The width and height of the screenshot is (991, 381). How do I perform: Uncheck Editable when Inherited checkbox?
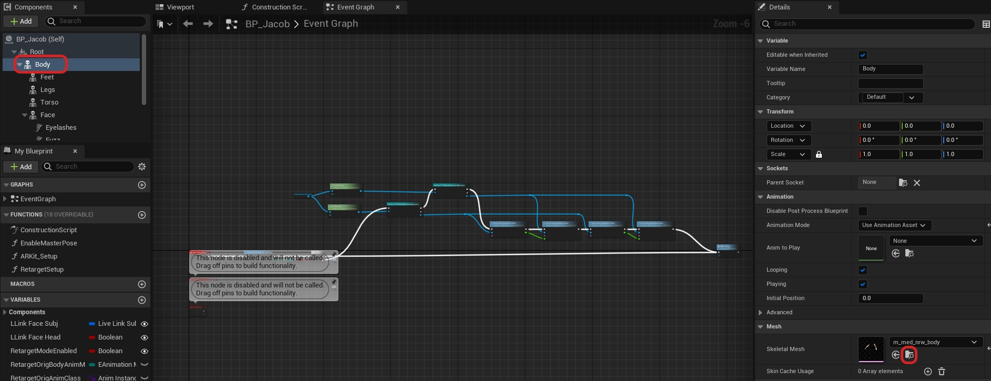click(863, 55)
